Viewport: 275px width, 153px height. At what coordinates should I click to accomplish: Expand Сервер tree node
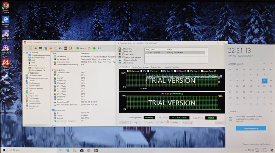click(x=24, y=80)
